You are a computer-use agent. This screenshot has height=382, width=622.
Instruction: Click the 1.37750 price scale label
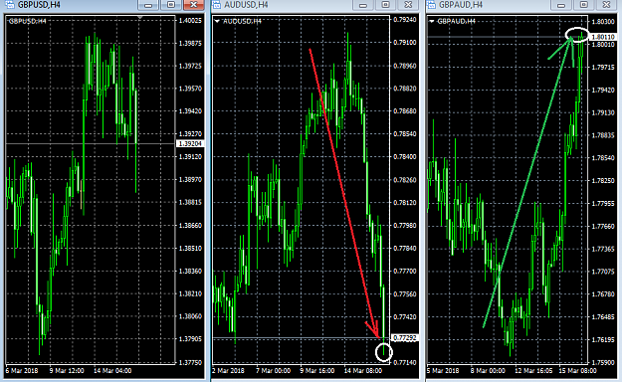(190, 362)
